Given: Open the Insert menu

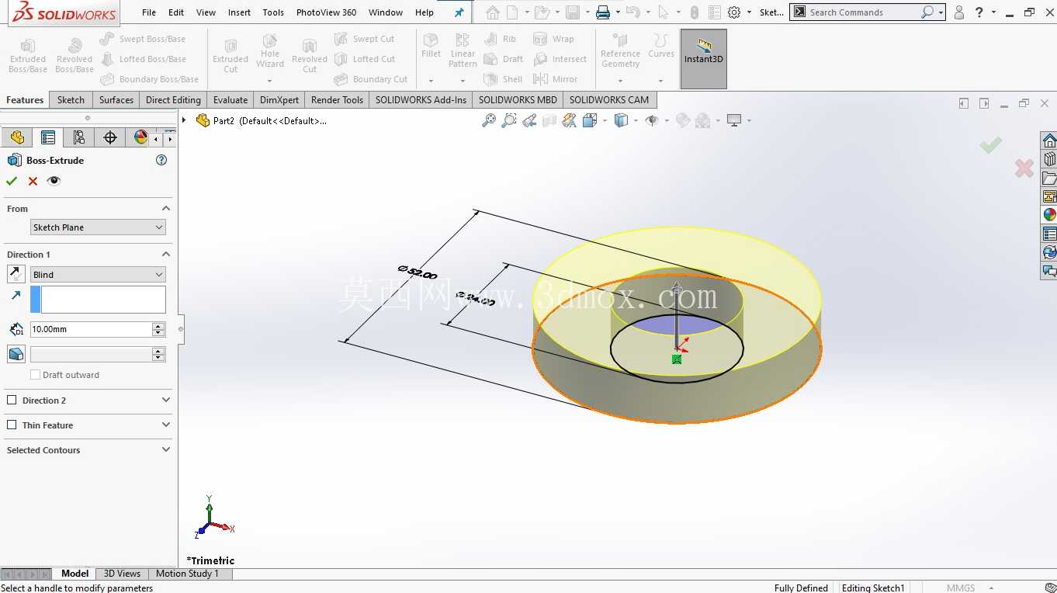Looking at the screenshot, I should (x=239, y=12).
